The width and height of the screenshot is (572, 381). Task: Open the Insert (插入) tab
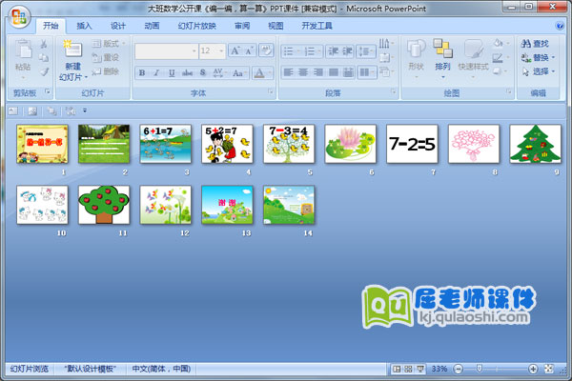pos(85,26)
